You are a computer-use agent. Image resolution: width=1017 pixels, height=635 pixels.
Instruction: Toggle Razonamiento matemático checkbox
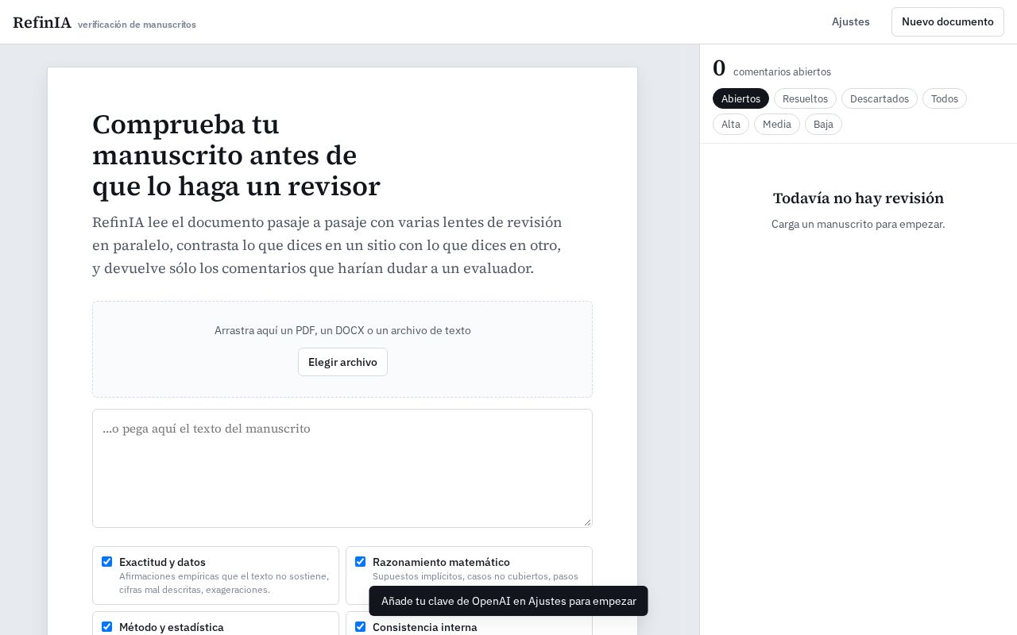point(360,561)
